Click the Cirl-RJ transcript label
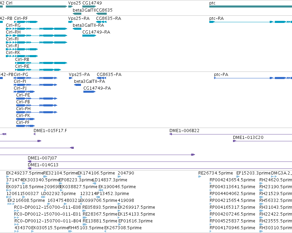The image size is (292, 233). [12, 46]
